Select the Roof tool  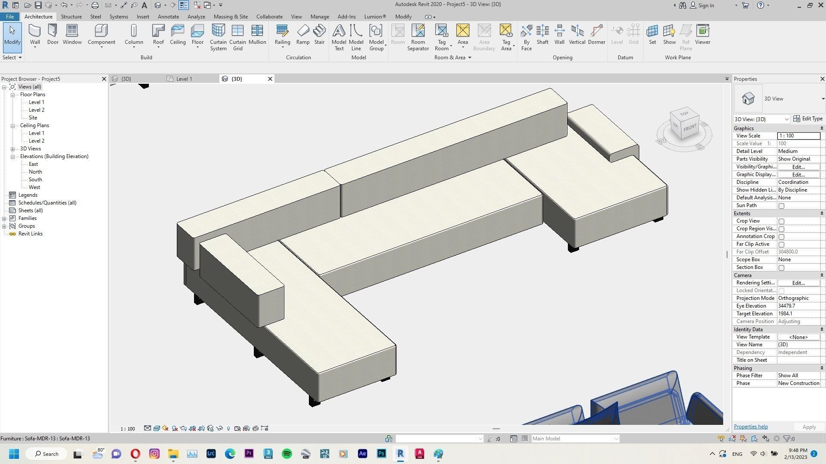pos(158,35)
